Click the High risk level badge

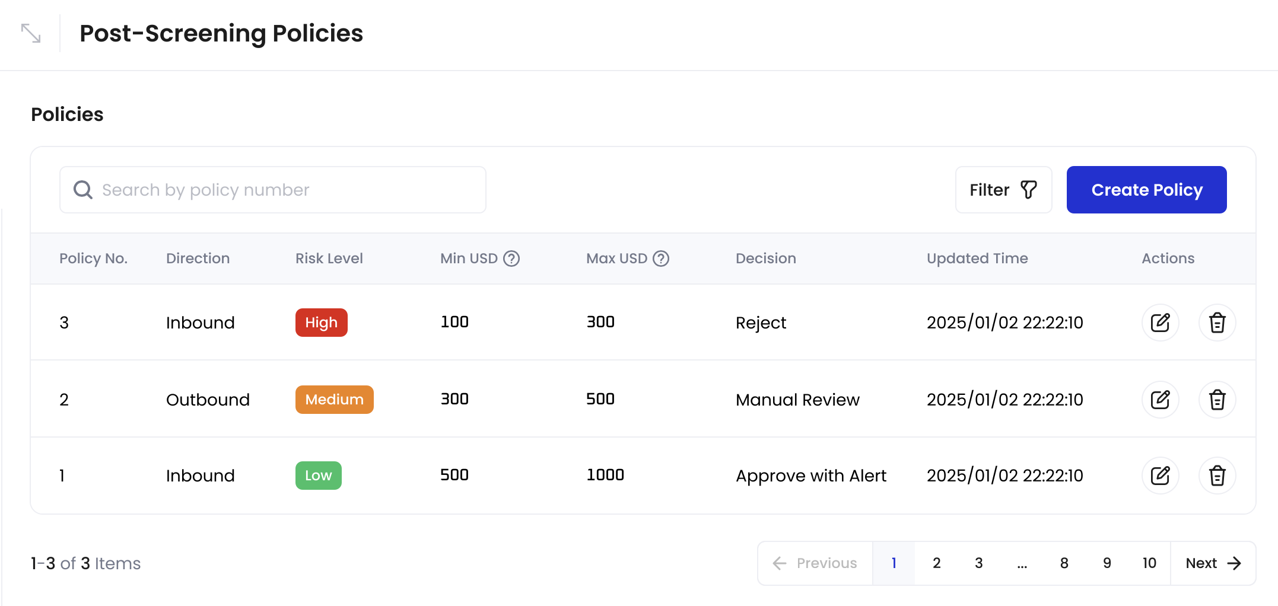click(321, 323)
